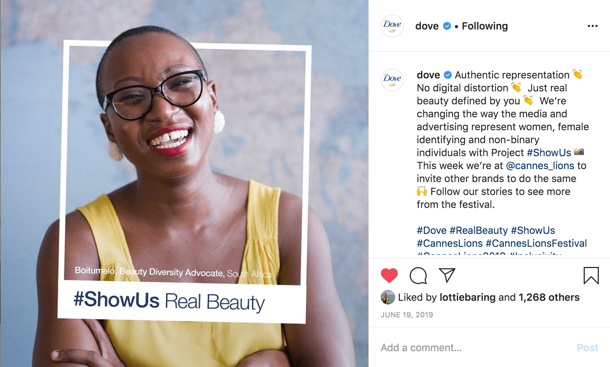Open comments with the speech bubble icon
The image size is (610, 367).
click(x=418, y=276)
